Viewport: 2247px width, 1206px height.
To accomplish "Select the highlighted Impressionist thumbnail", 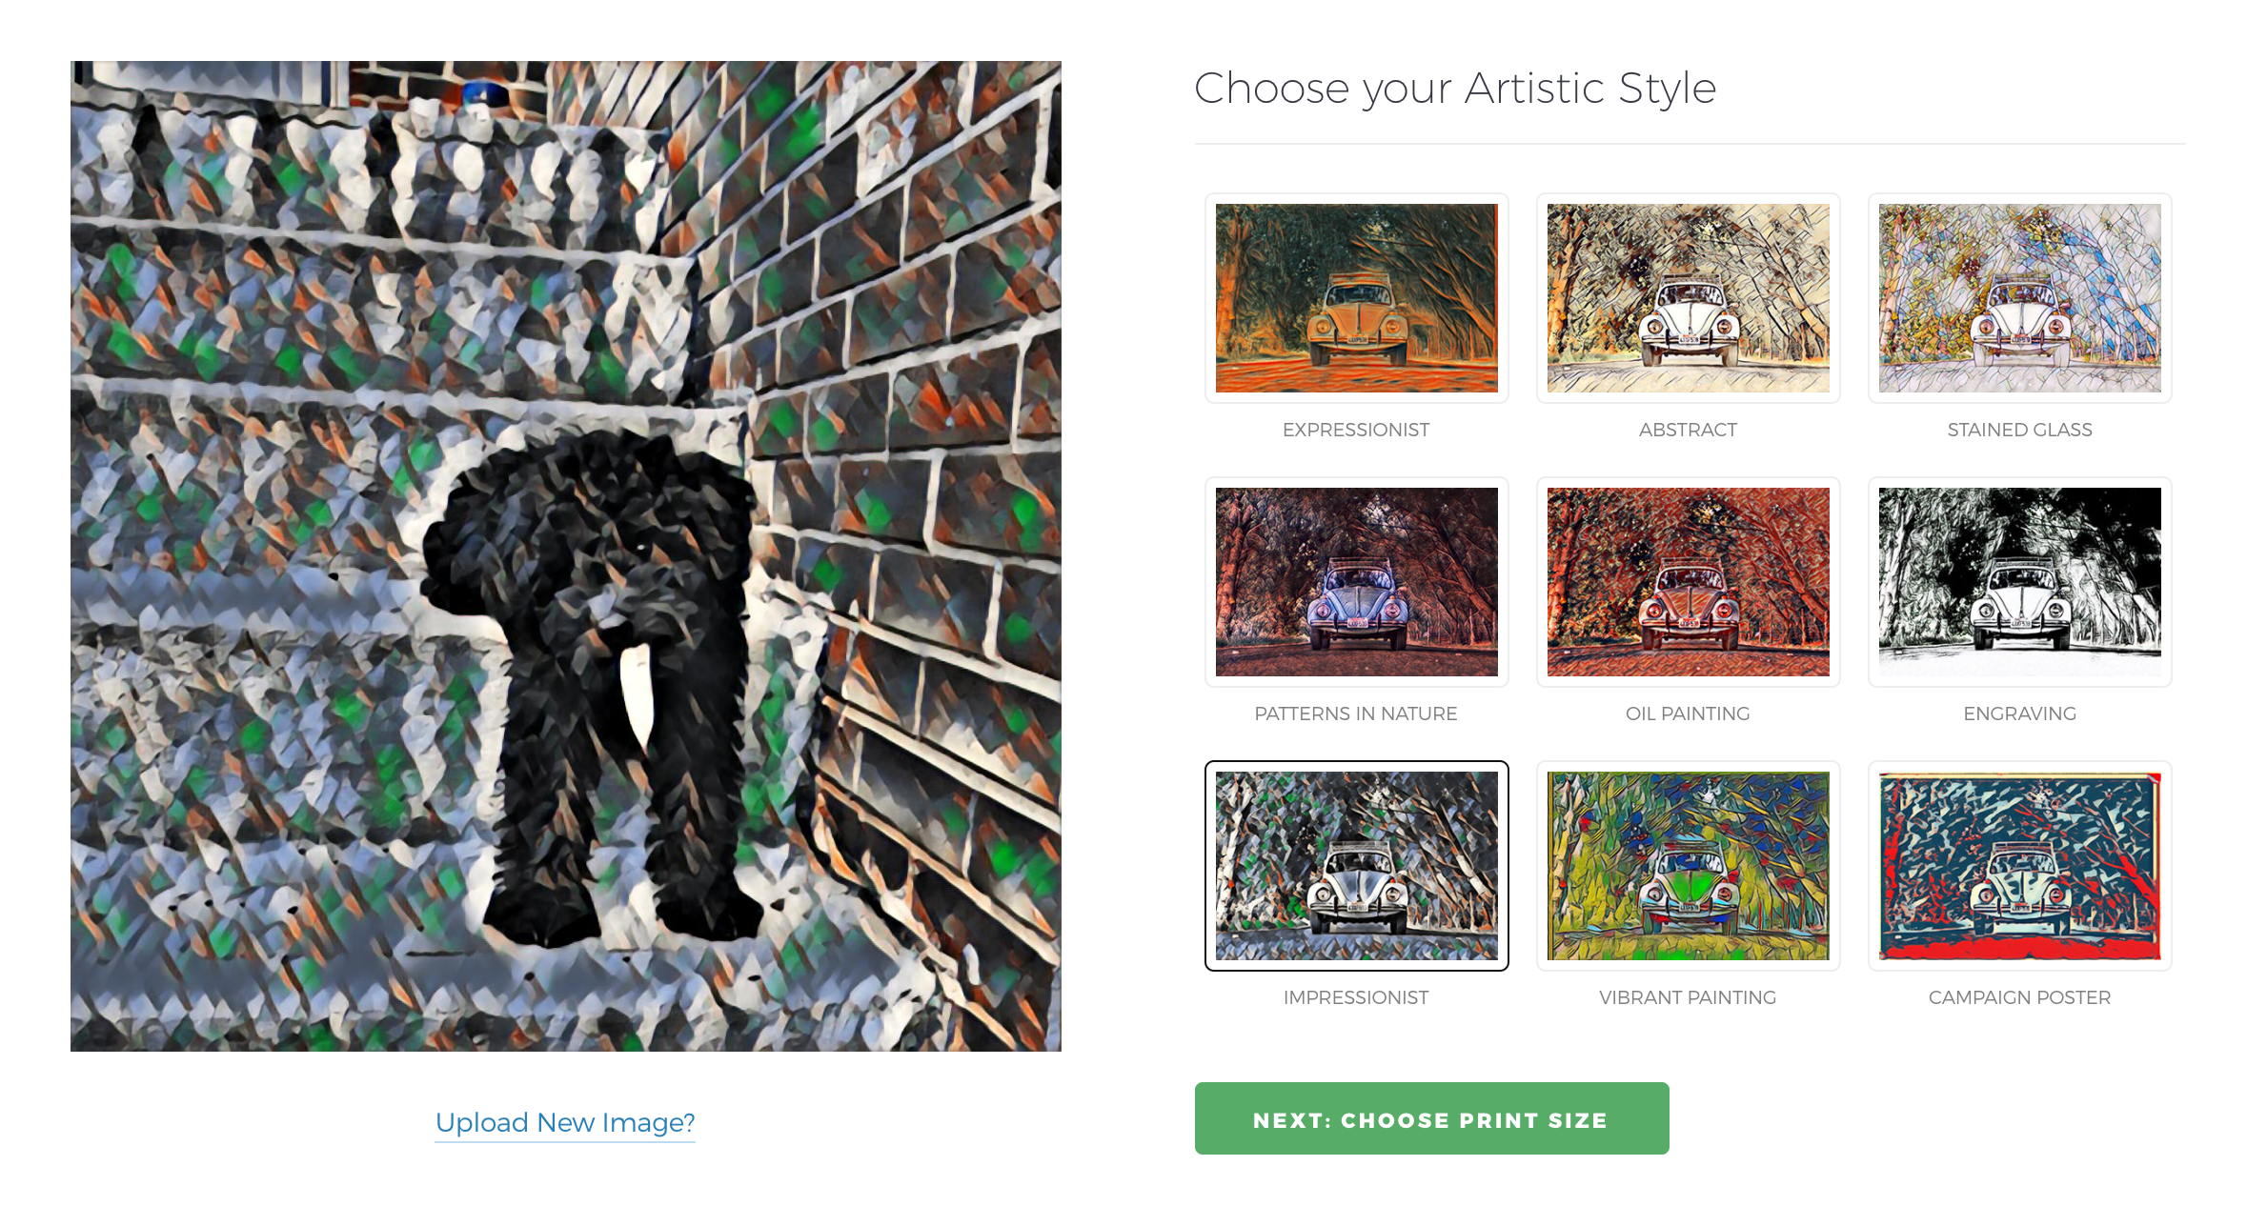I will [x=1356, y=865].
